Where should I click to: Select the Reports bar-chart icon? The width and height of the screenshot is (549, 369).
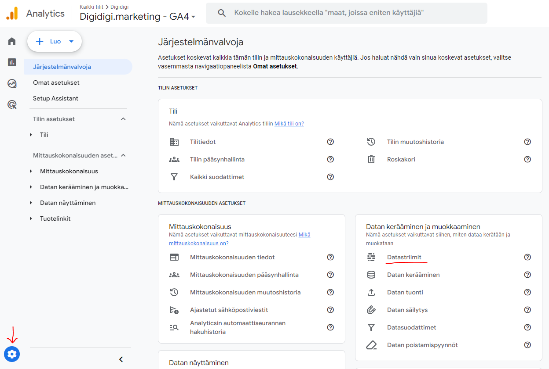pyautogui.click(x=11, y=62)
